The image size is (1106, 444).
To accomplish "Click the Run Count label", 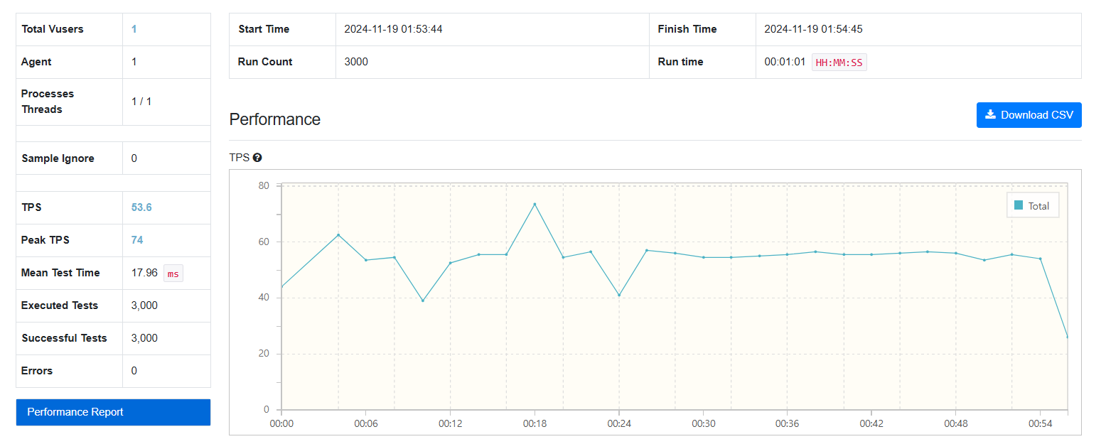I will 265,62.
